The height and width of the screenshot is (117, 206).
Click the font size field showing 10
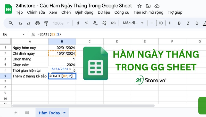coord(161,23)
